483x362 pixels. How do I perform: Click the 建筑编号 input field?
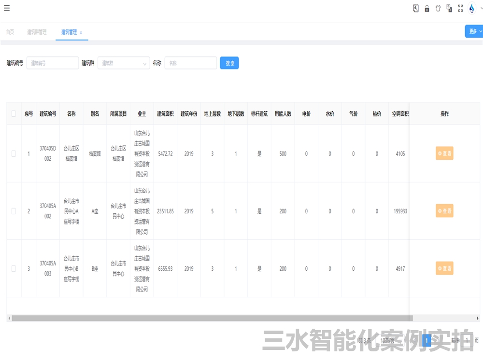click(x=52, y=63)
